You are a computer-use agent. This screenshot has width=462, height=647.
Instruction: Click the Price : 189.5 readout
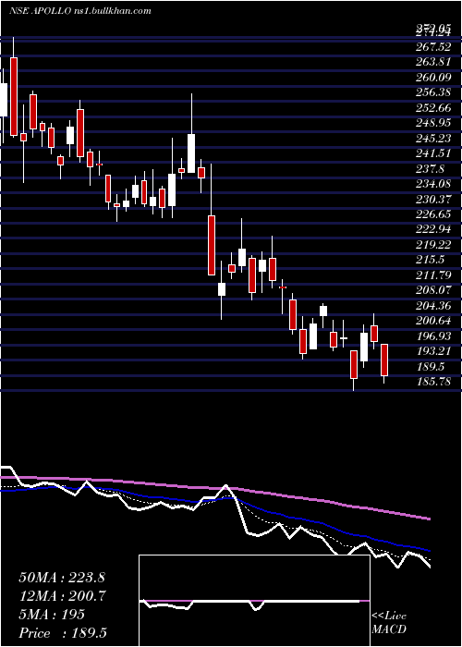tap(62, 633)
